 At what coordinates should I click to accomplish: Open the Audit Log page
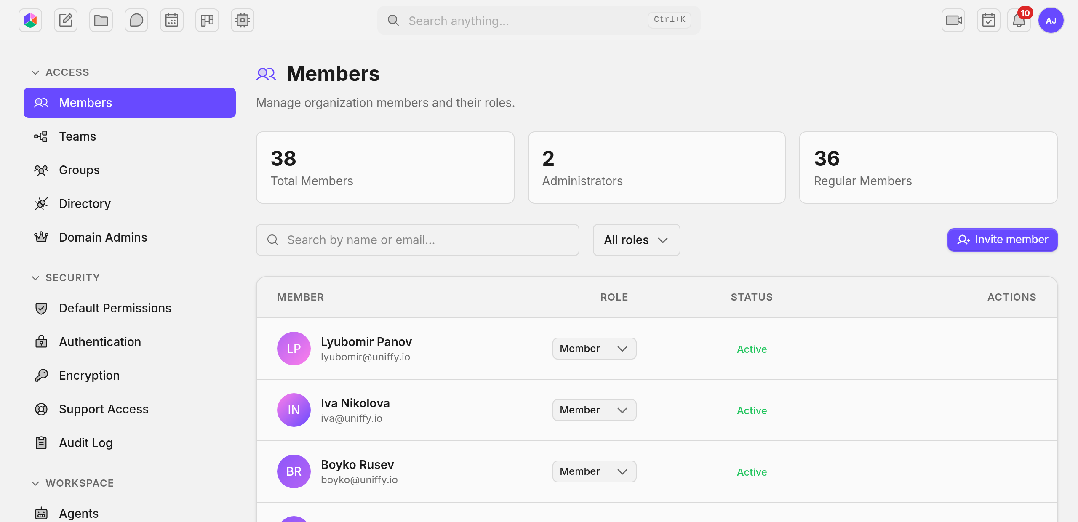pyautogui.click(x=130, y=443)
